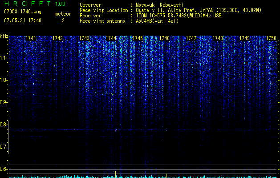Click the 1741 time marker

pos(31,38)
